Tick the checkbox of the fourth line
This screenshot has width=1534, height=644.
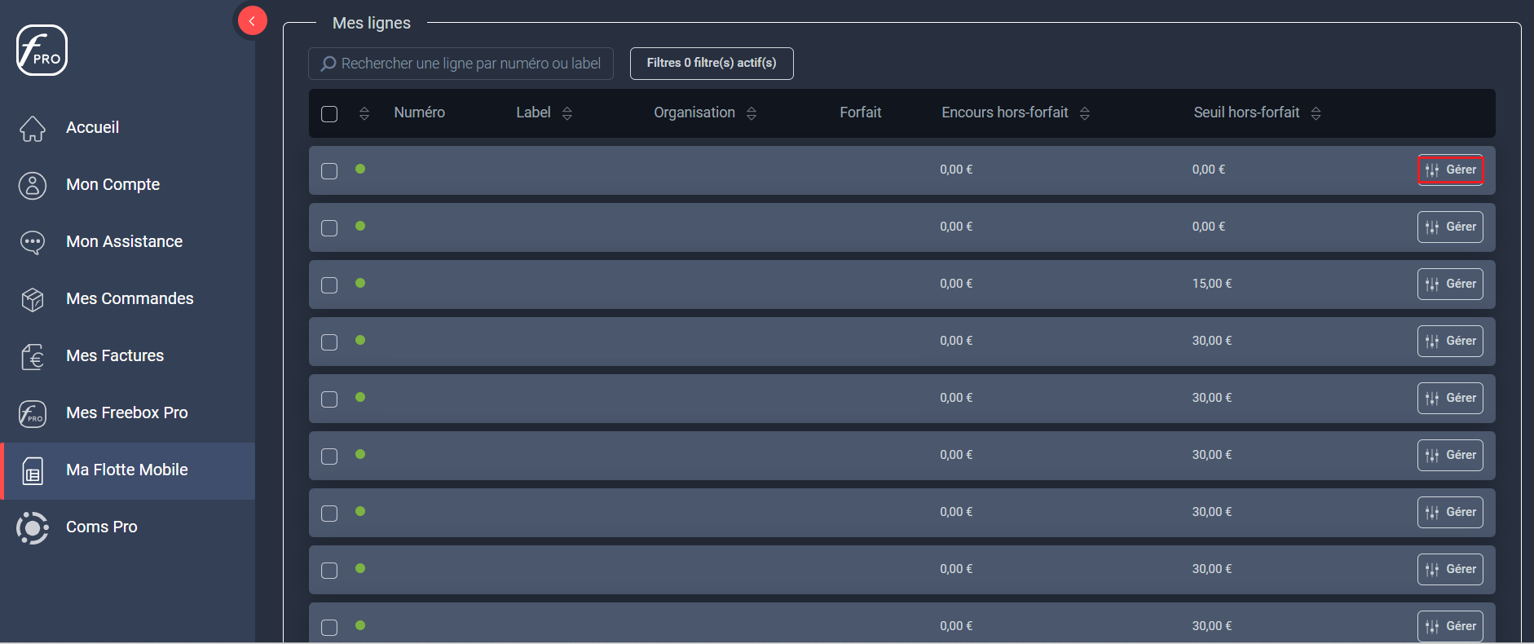(x=329, y=342)
